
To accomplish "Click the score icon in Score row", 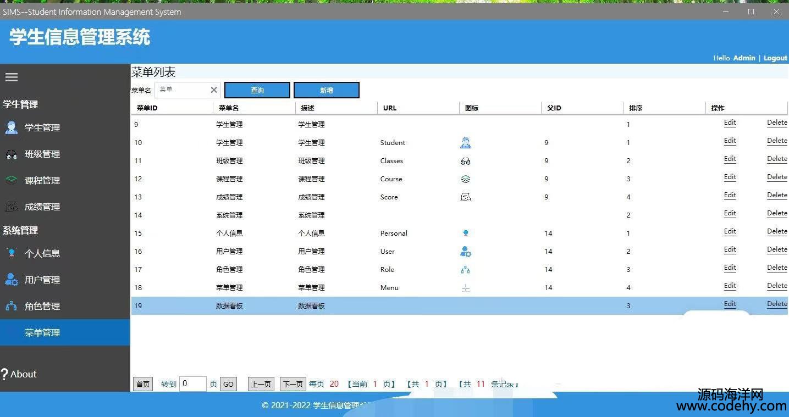I will click(466, 197).
